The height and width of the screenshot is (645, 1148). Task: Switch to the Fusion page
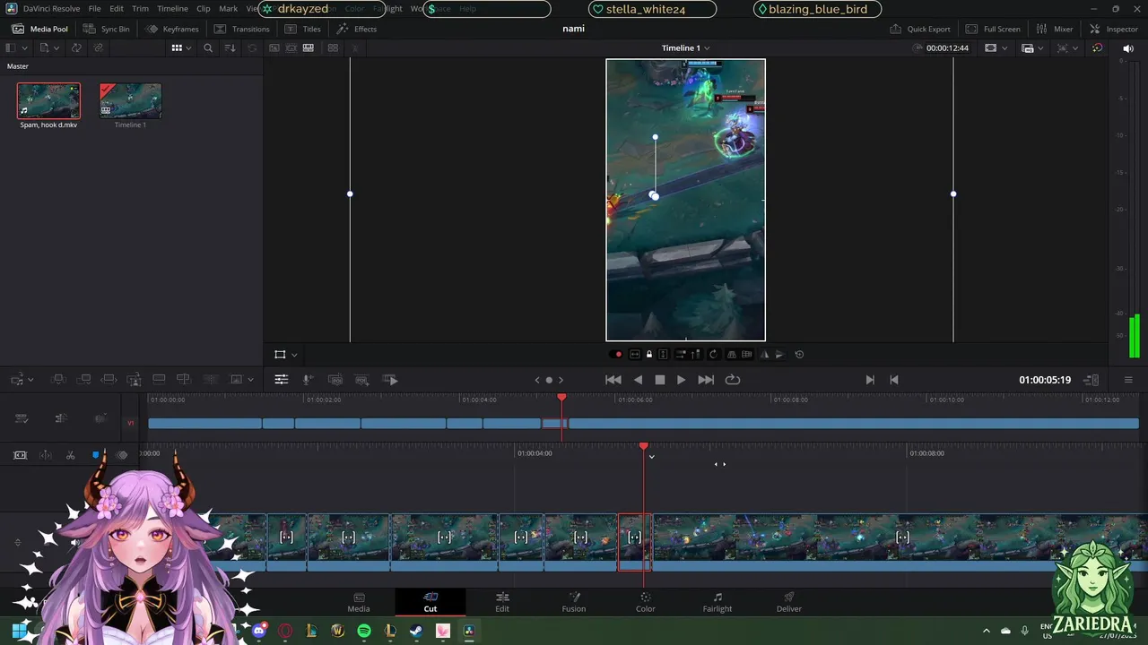574,602
